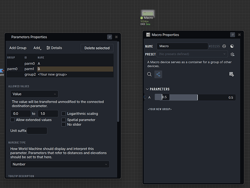Click the NAME column header in parameter list

[41, 58]
